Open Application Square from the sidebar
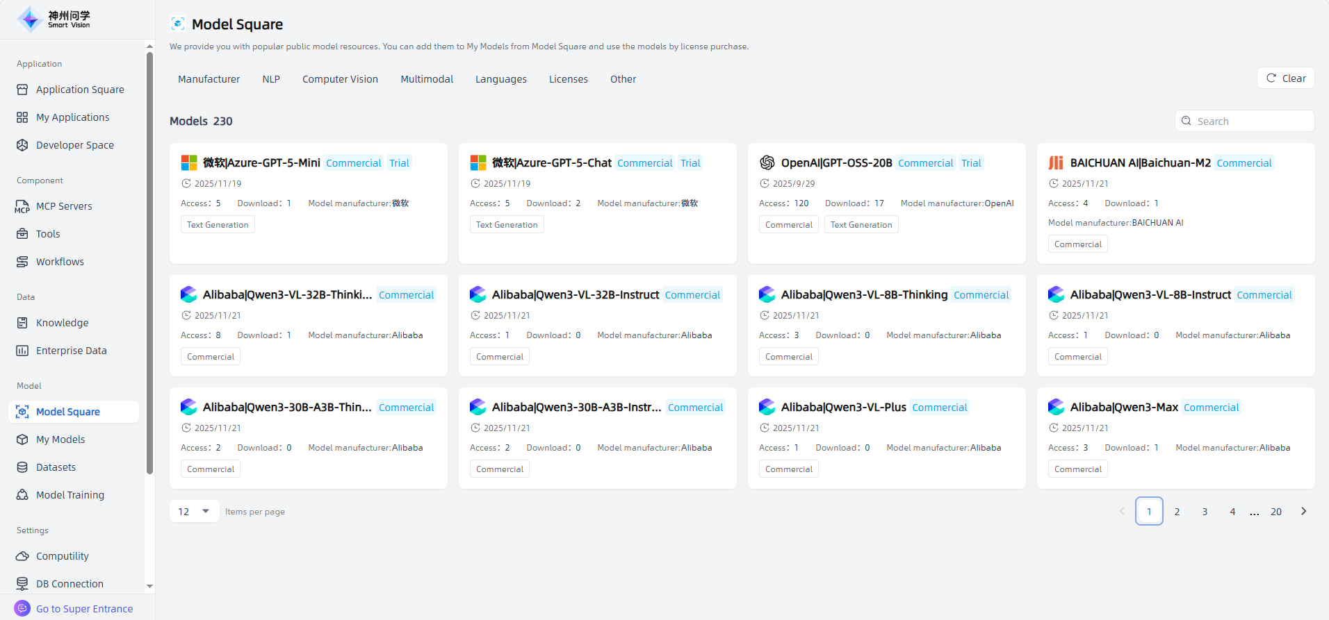The width and height of the screenshot is (1329, 620). point(79,90)
